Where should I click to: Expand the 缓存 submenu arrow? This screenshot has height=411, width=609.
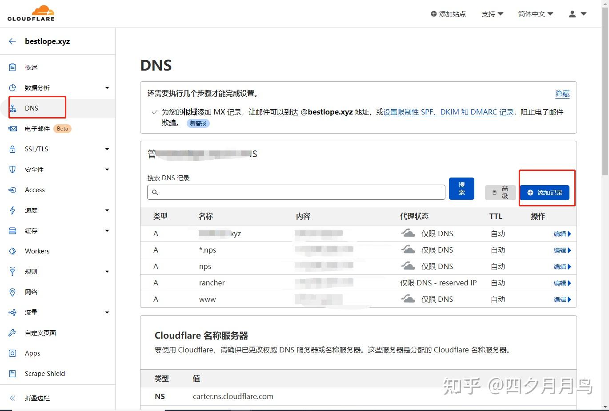coord(107,231)
